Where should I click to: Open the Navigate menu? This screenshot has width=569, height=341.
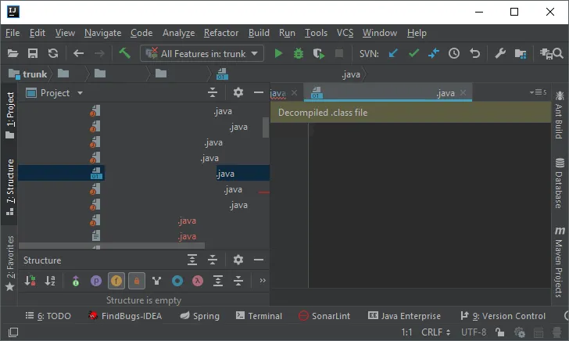(x=102, y=33)
